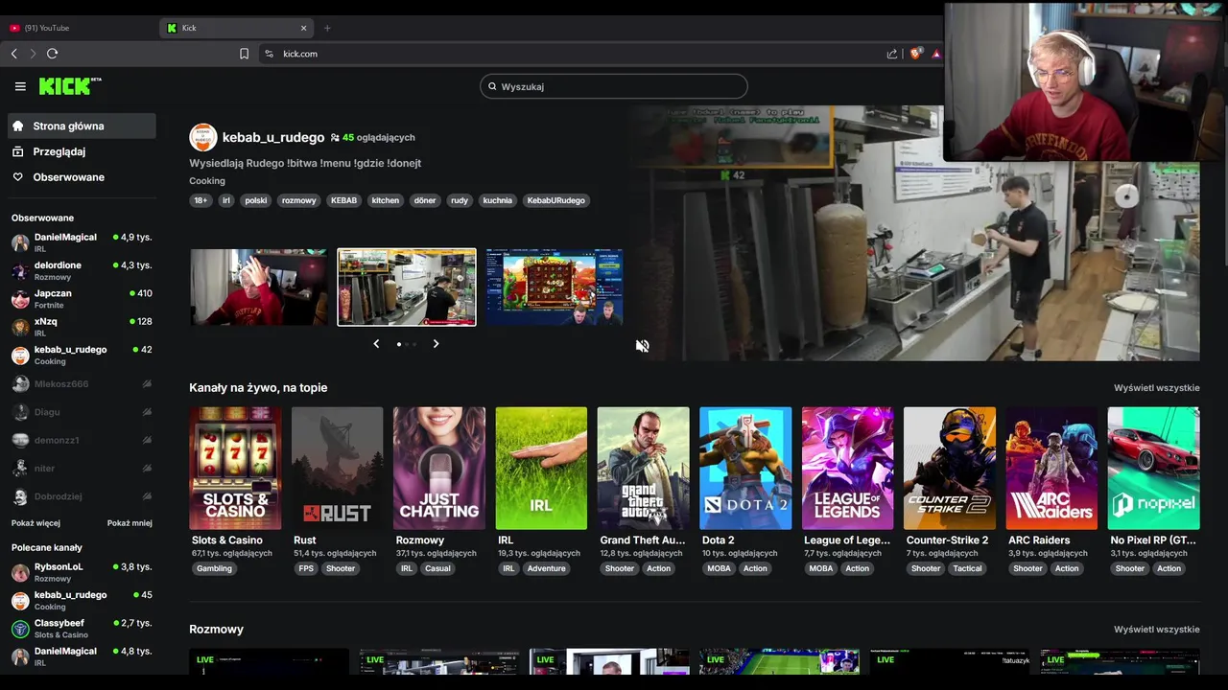Click the Rozmowy section heading
Viewport: 1228px width, 690px height.
216,630
